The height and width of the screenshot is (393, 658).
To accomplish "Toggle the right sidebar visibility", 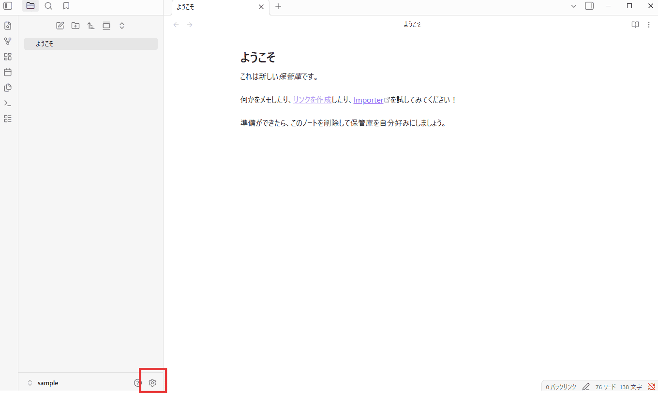I will coord(589,6).
